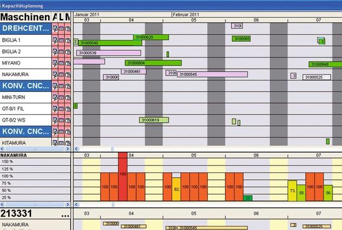342x230 pixels.
Task: Click the L-column icon for DREHCENT group
Action: 61,29
